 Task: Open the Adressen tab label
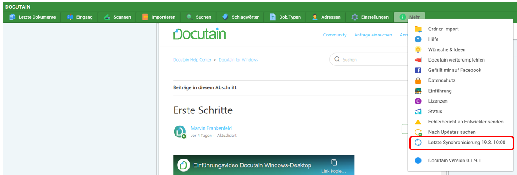331,17
